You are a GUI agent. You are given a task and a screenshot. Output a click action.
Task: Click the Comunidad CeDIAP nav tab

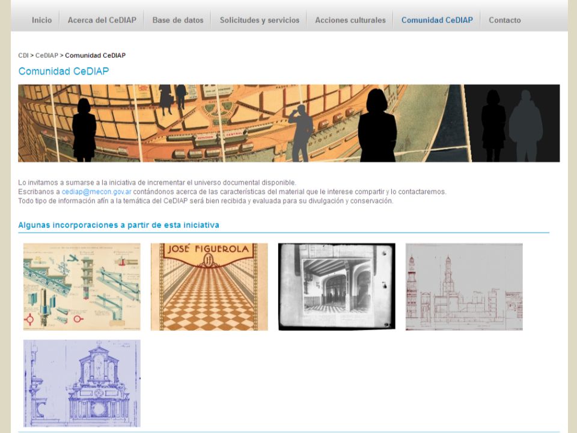click(x=437, y=20)
